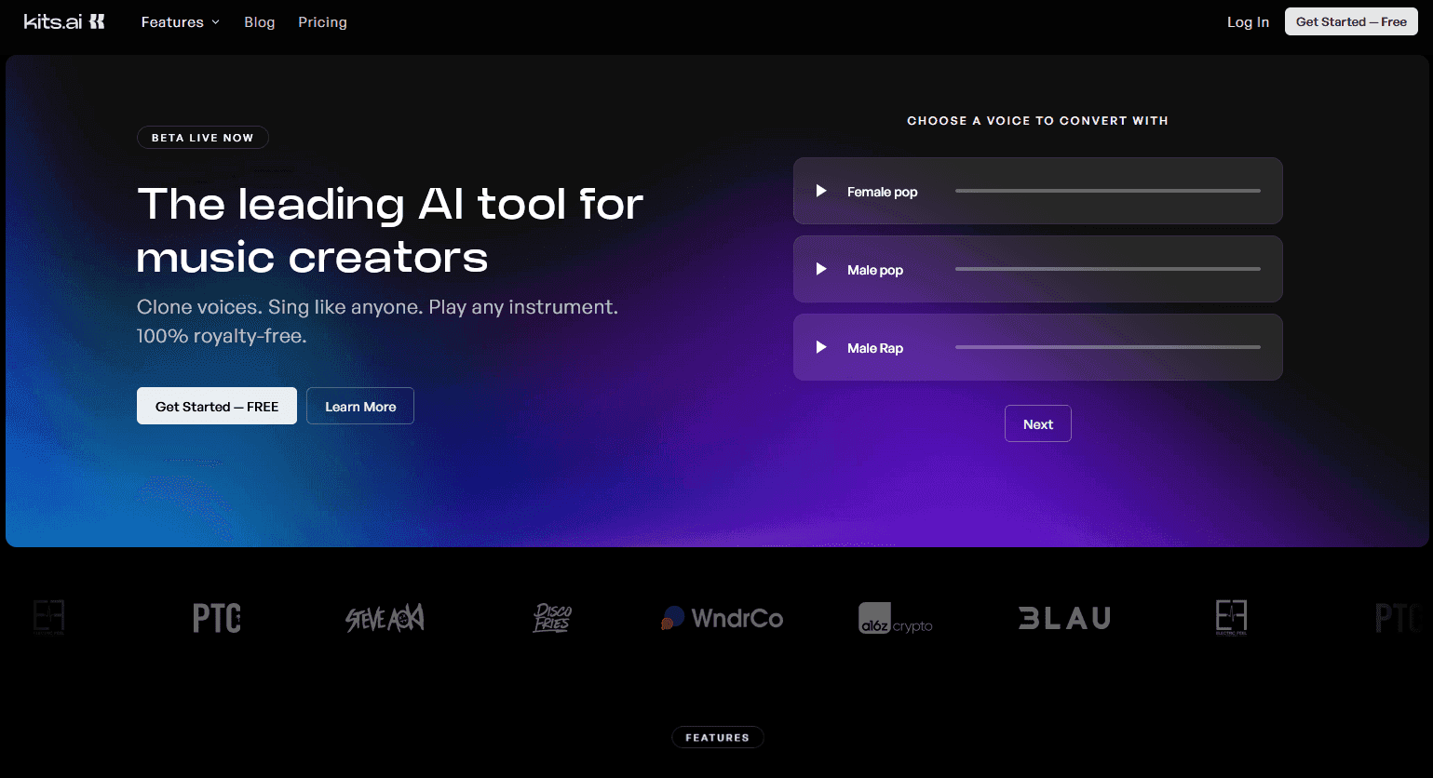Seek on the Male pop audio progress bar
The height and width of the screenshot is (778, 1433).
tap(1108, 269)
